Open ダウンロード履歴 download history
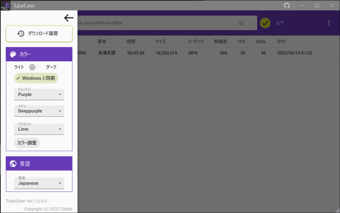The height and width of the screenshot is (213, 340). point(39,34)
